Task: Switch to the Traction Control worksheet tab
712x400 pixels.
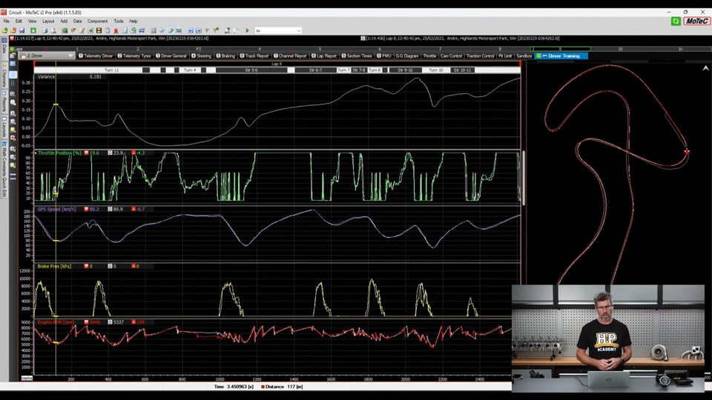Action: [480, 56]
